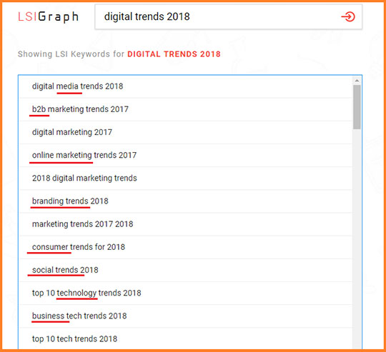Select 'business tech trends 2018' keyword
The image size is (386, 352).
(186, 316)
